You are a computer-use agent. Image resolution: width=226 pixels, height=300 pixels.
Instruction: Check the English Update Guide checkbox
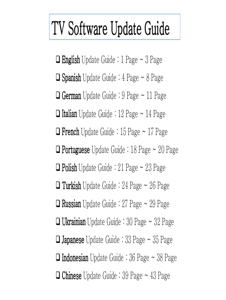click(x=58, y=60)
